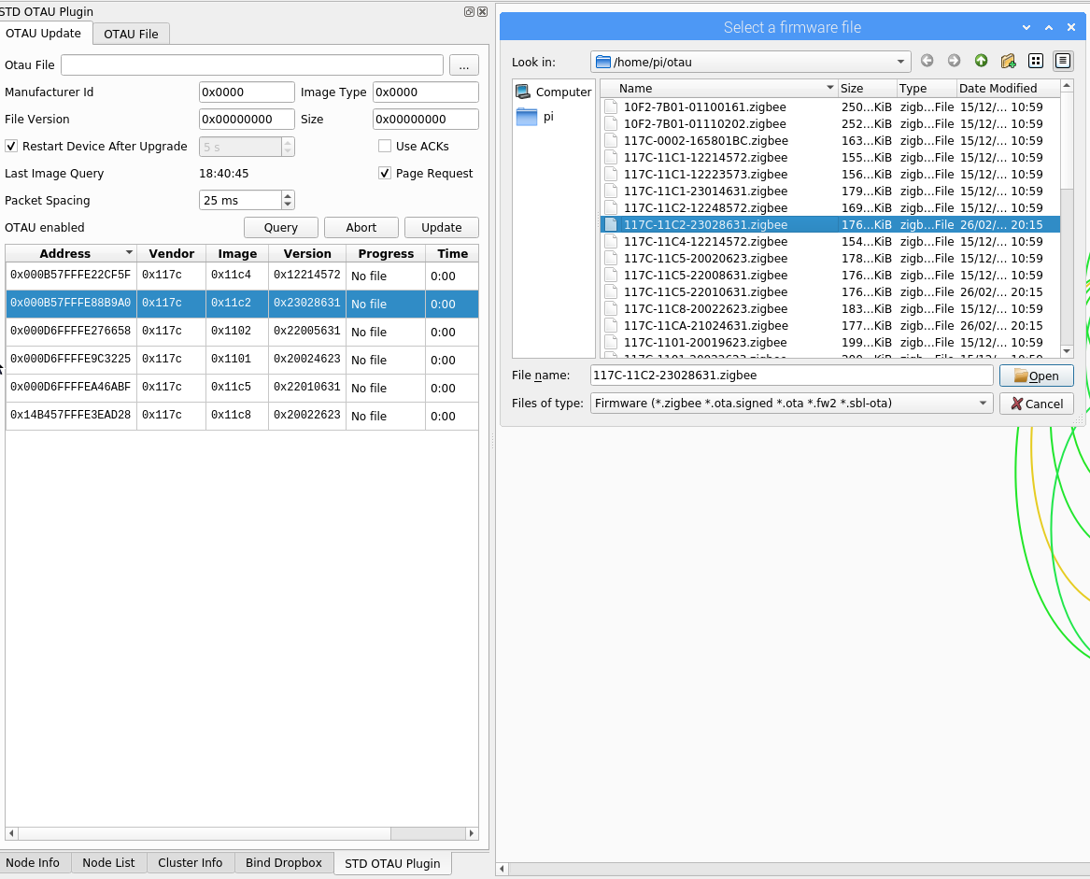Select the STD OTAU Plugin bottom tab
Viewport: 1090px width, 879px height.
coord(393,863)
